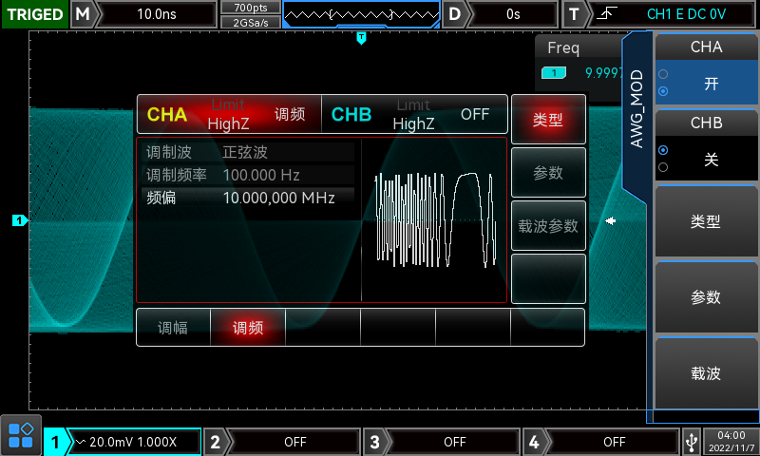Edit the 频偏 10.000,000 MHz field

click(x=275, y=198)
